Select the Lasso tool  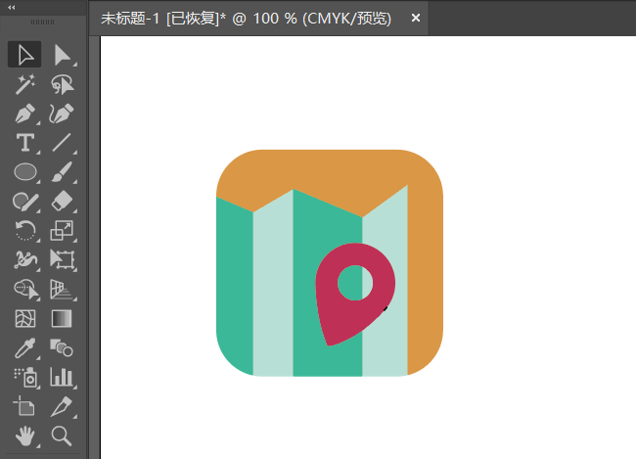[x=62, y=84]
